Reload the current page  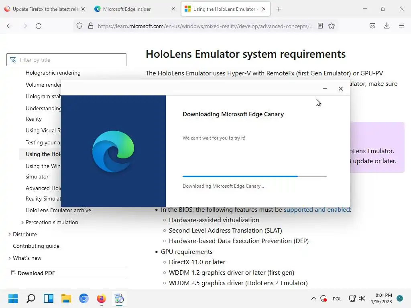pos(39,26)
